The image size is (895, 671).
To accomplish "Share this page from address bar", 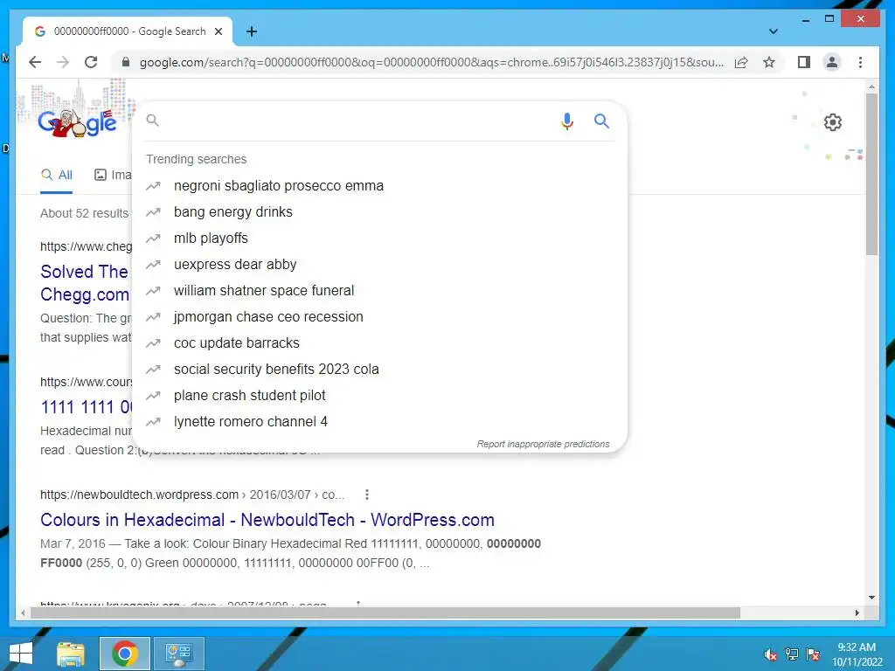I will pos(741,62).
